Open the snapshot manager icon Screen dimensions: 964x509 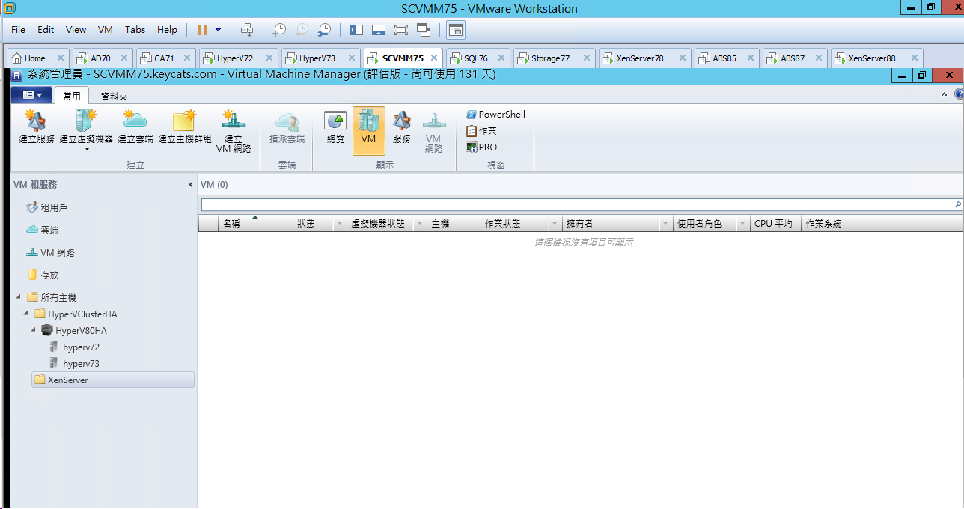[324, 30]
